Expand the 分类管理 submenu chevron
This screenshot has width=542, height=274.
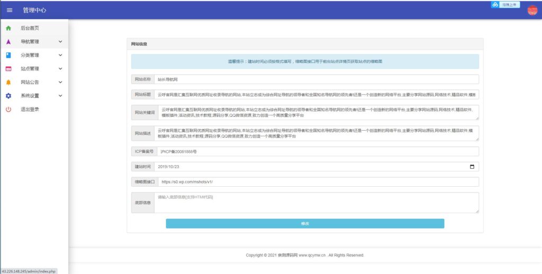pos(60,56)
